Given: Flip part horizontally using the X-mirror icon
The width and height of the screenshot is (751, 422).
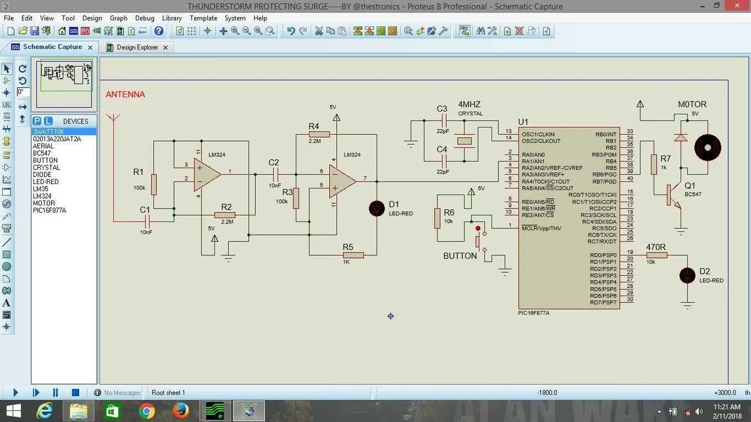Looking at the screenshot, I should click(x=22, y=107).
